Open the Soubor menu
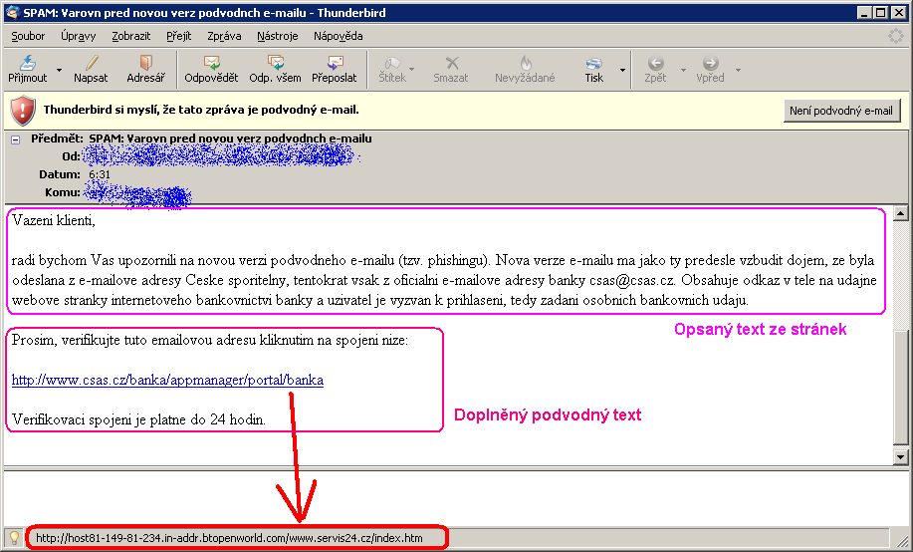Screen dimensions: 913x552 (28, 36)
